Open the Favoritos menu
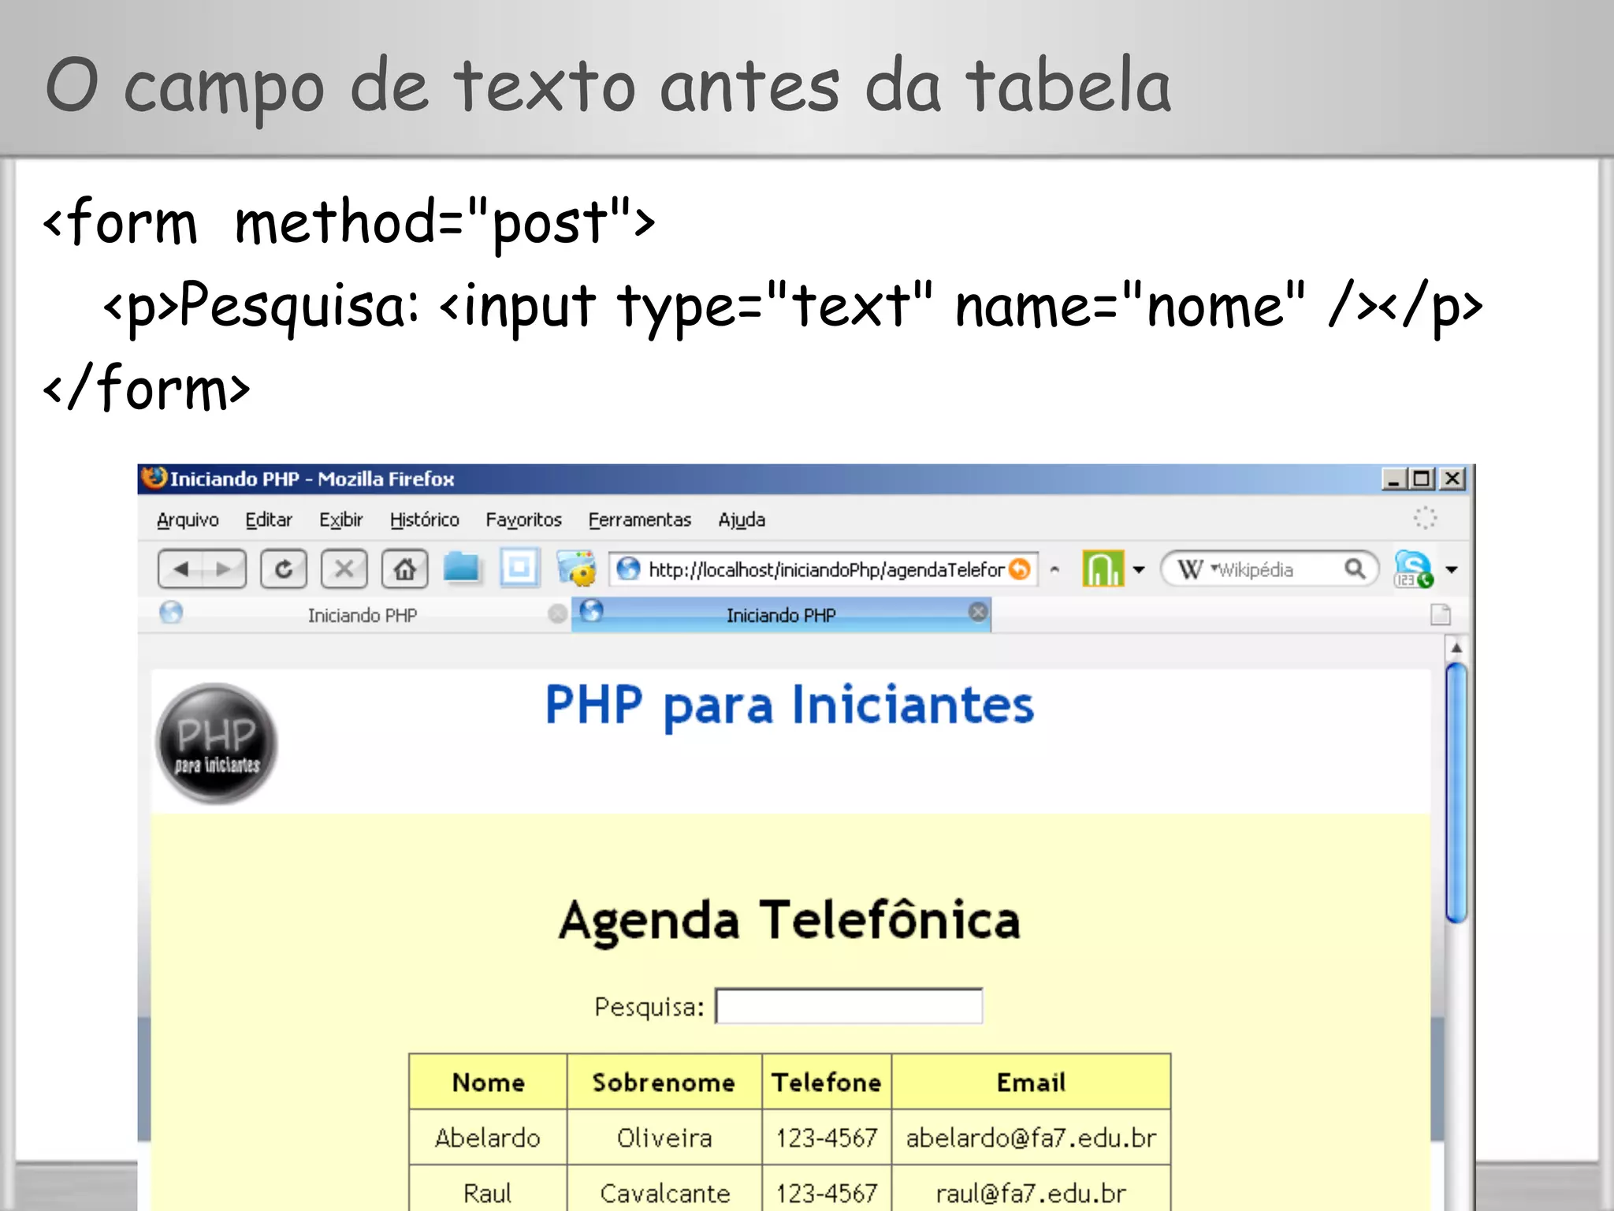 click(x=524, y=520)
